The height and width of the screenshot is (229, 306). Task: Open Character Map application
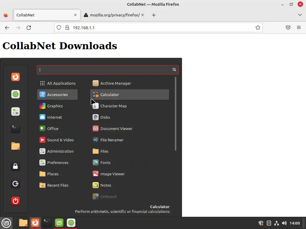click(x=130, y=106)
